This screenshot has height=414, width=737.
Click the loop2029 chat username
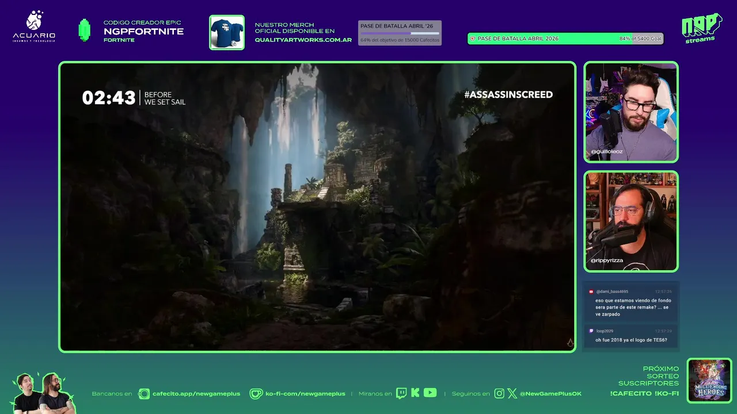point(605,331)
